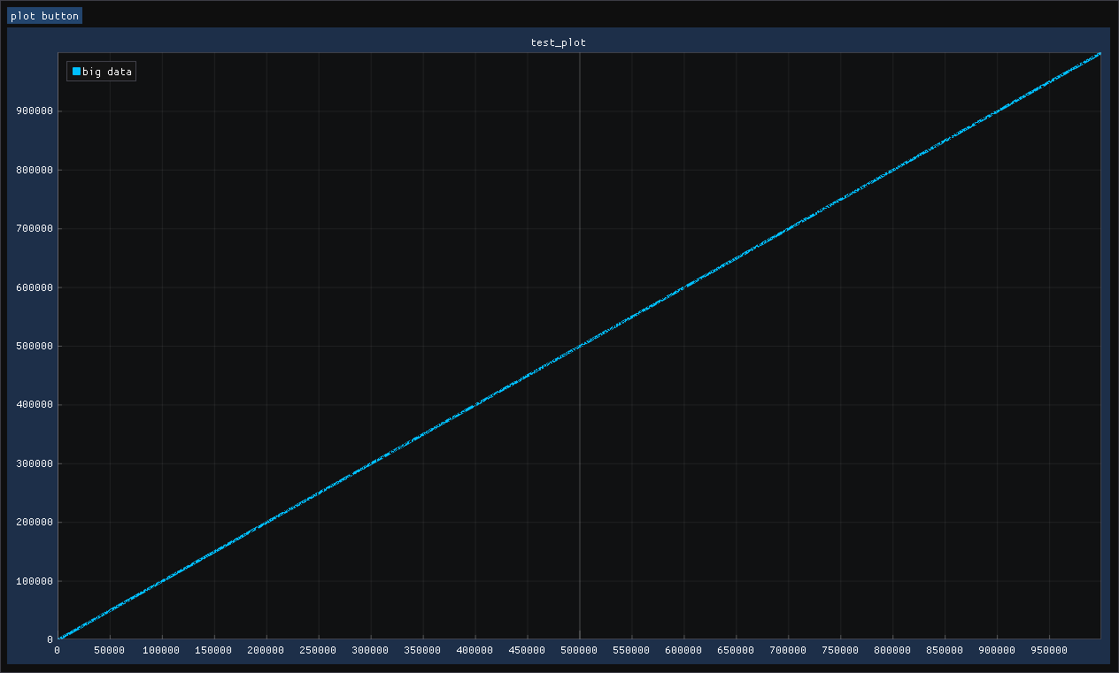Click the 900000 label on the y-axis
The width and height of the screenshot is (1119, 673).
pos(34,111)
